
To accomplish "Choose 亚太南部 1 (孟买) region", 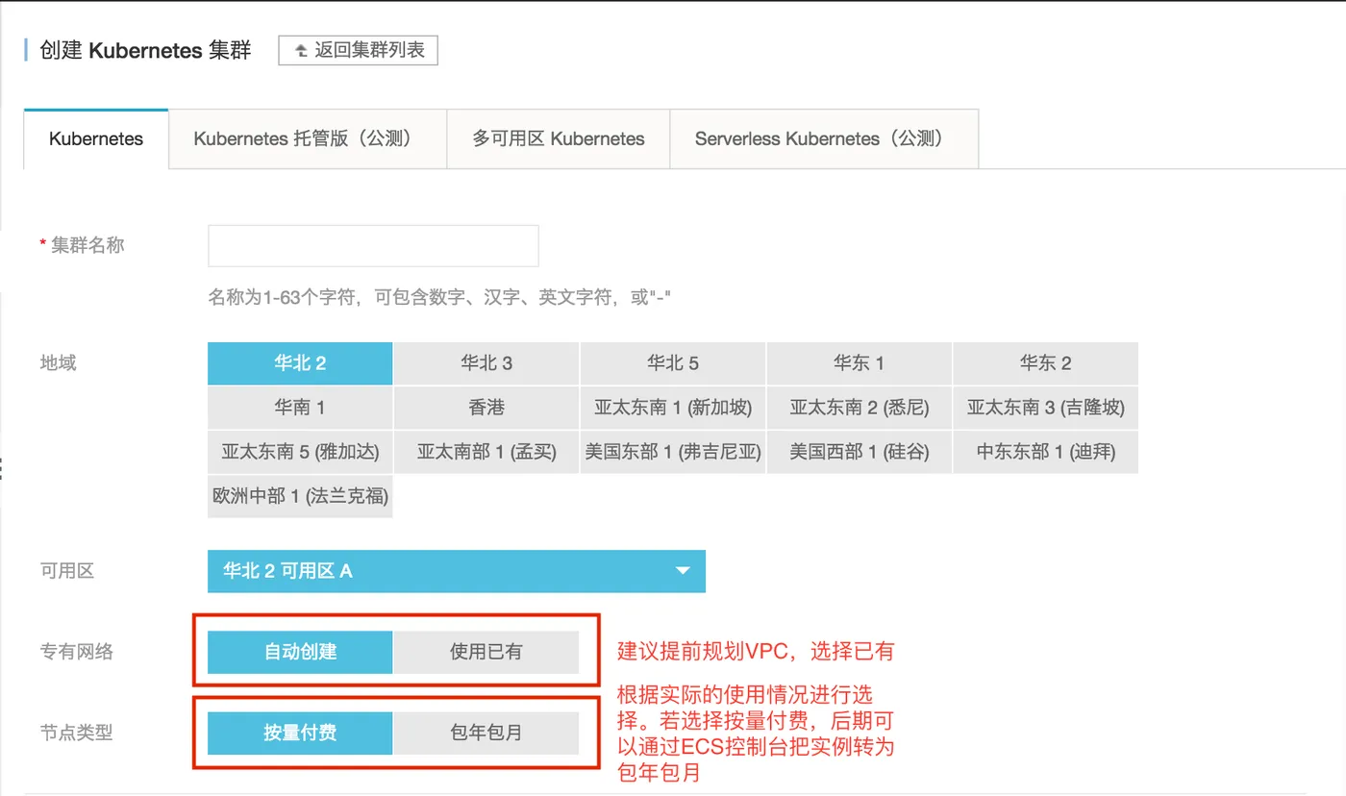I will coord(486,452).
